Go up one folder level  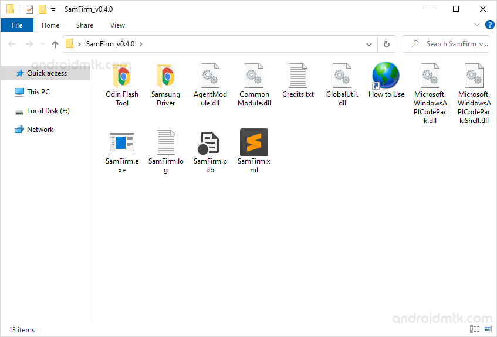tap(55, 45)
